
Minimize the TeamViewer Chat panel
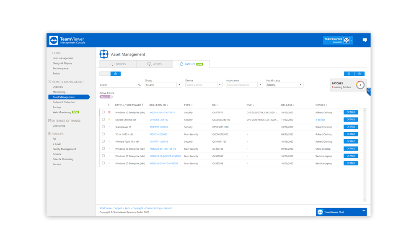tap(364, 211)
